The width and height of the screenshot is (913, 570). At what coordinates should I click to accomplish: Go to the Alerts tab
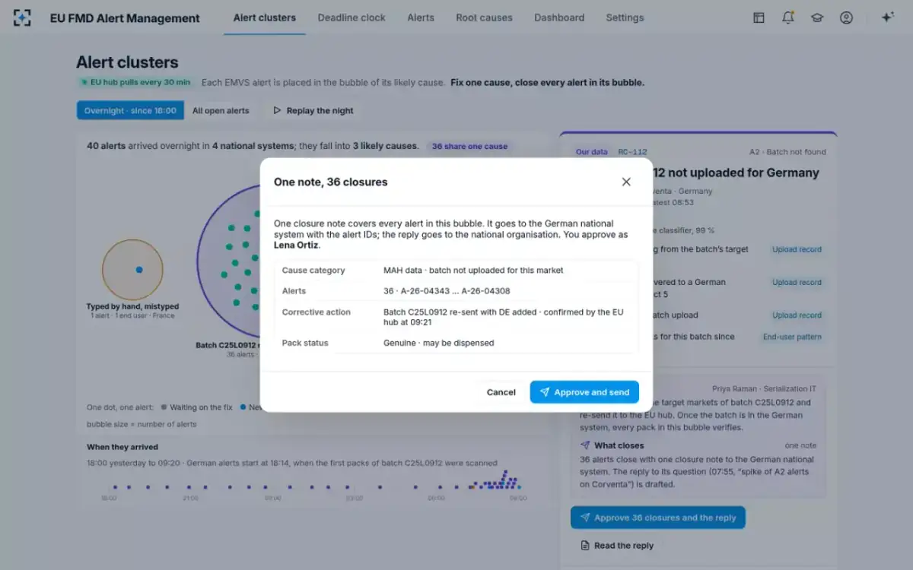[421, 17]
